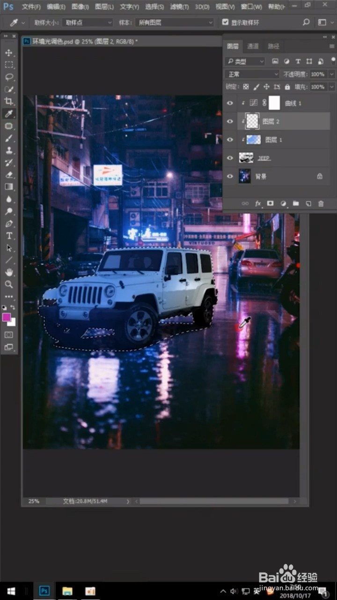Open layer style fx menu

258,203
